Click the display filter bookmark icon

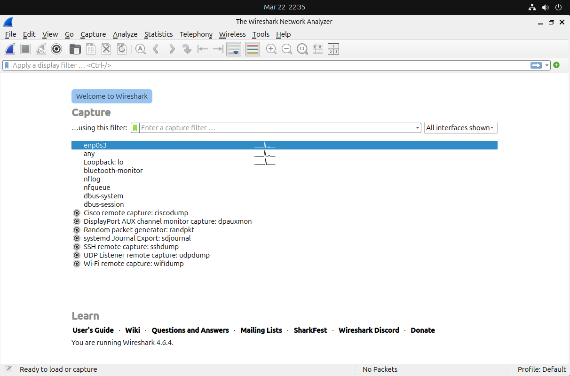click(x=7, y=65)
